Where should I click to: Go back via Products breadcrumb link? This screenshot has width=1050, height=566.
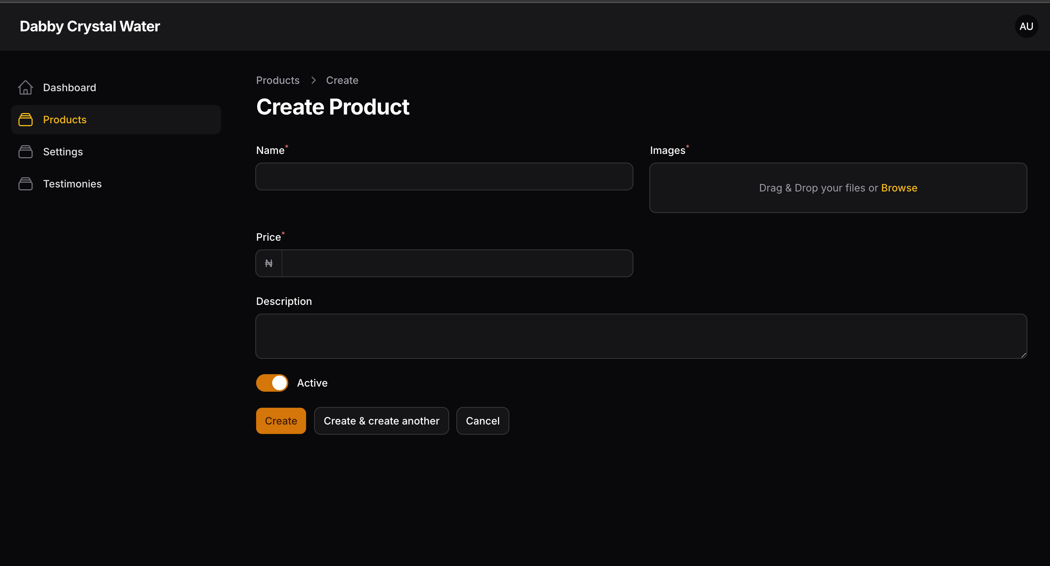tap(278, 80)
